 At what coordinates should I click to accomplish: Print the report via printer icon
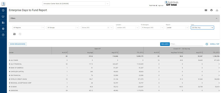[211, 10]
